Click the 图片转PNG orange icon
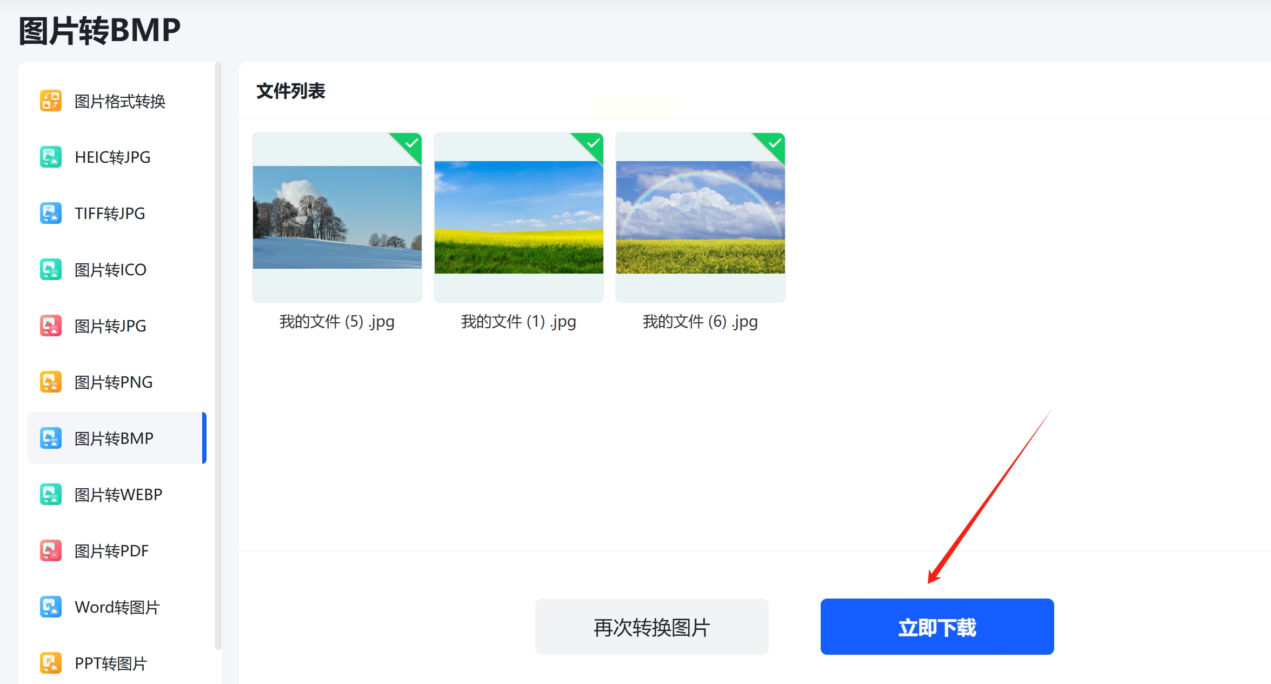Screen dimensions: 1271x684 tap(50, 382)
